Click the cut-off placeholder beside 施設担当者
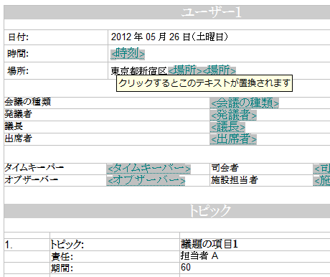Screen dimensions: 330x277 click(x=321, y=181)
